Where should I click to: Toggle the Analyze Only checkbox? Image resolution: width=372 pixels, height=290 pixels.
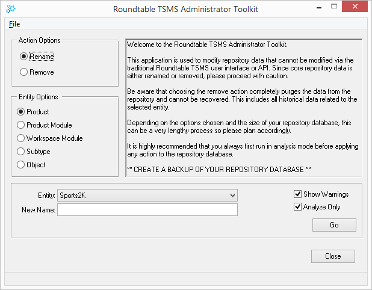(x=297, y=206)
